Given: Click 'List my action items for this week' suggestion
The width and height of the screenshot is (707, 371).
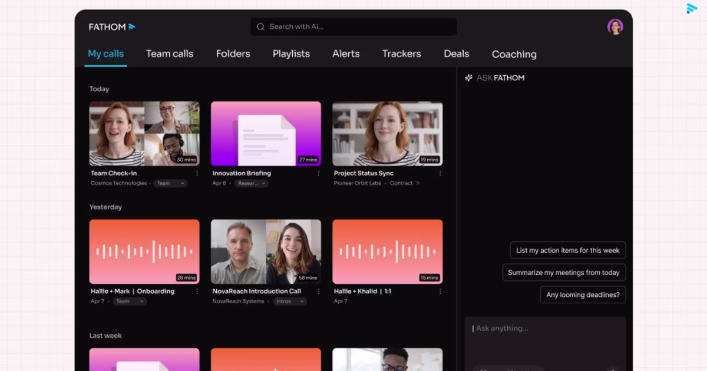Looking at the screenshot, I should click(x=568, y=250).
